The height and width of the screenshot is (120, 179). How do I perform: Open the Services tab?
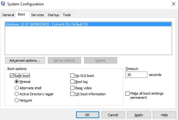click(38, 15)
